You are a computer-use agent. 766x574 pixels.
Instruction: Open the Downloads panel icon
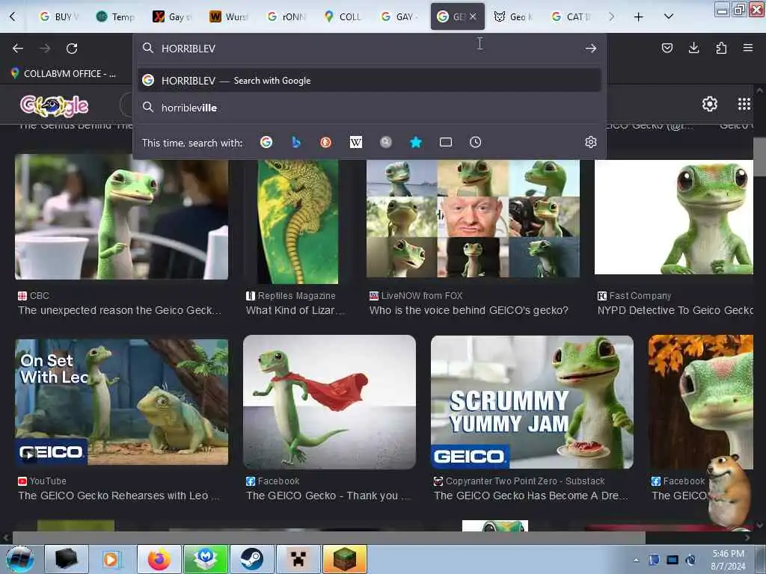(x=693, y=48)
